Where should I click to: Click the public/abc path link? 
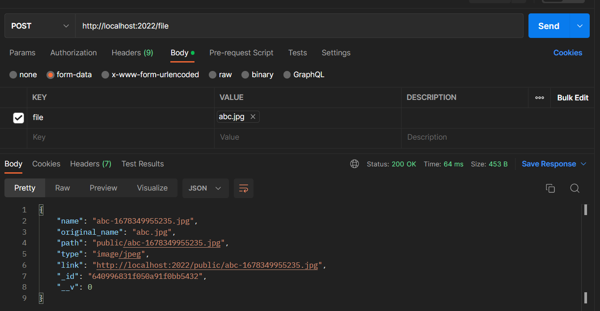(x=172, y=243)
